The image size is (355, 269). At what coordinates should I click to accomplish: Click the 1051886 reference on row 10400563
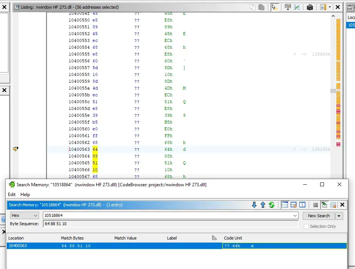point(321,149)
